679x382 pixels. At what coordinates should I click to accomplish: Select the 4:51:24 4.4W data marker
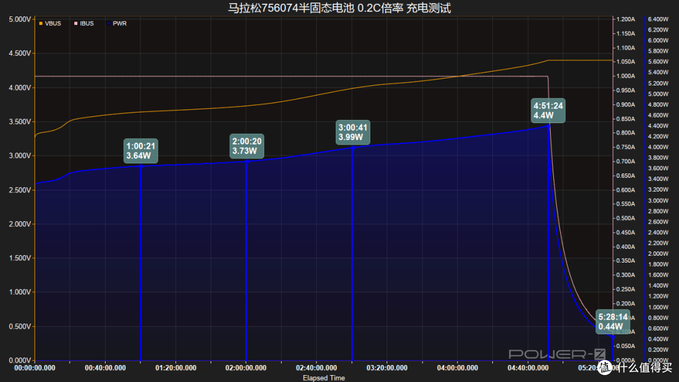[x=548, y=111]
